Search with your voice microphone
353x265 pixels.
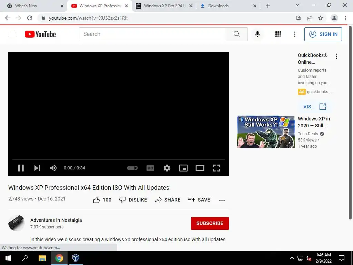(x=257, y=34)
